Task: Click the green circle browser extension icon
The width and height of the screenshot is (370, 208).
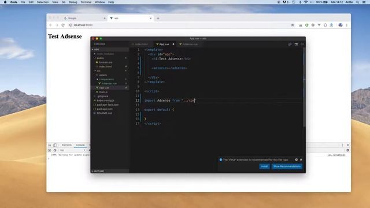Action: [307, 25]
